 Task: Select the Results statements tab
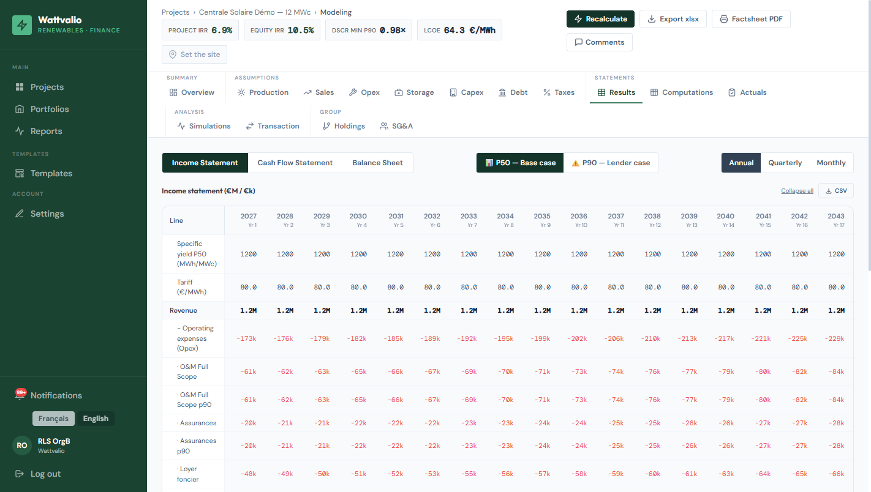[616, 92]
